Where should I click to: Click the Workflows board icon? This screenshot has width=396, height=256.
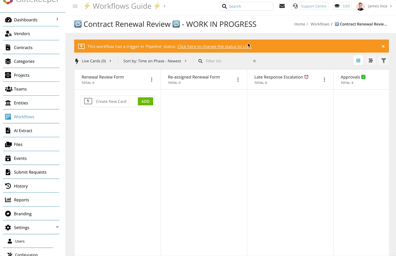click(8, 117)
